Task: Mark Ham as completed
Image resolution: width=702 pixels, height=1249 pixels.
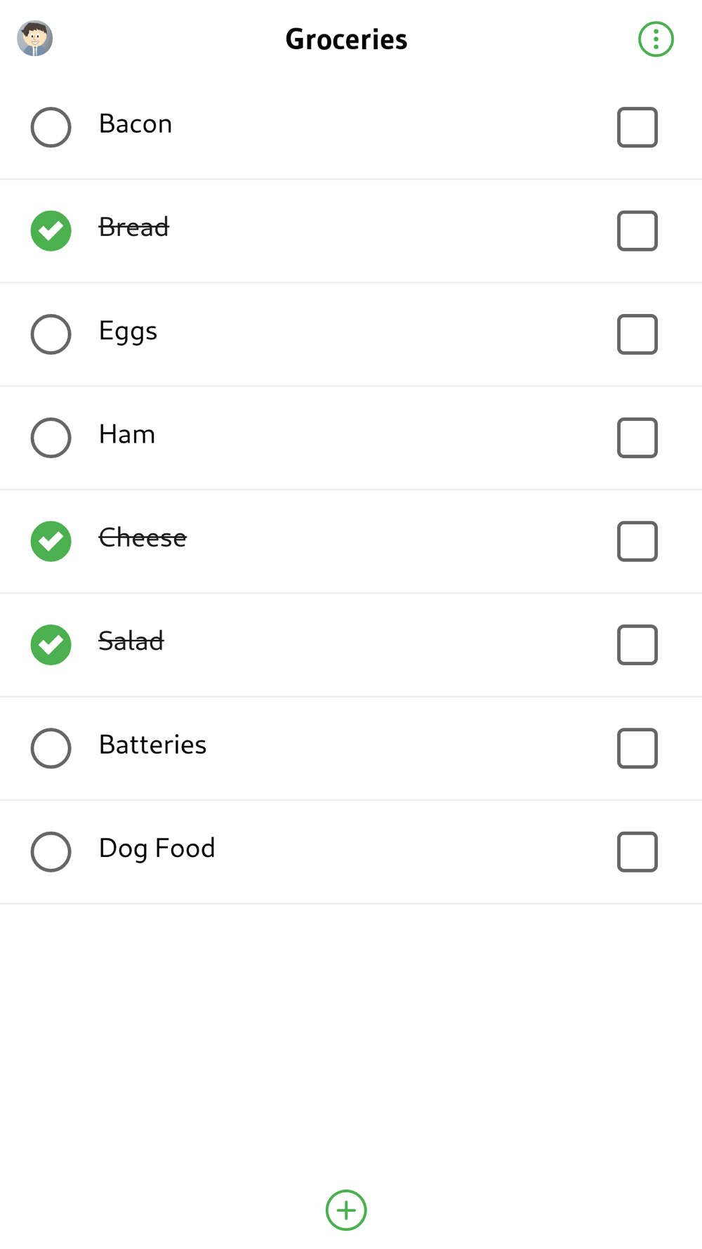Action: [51, 438]
